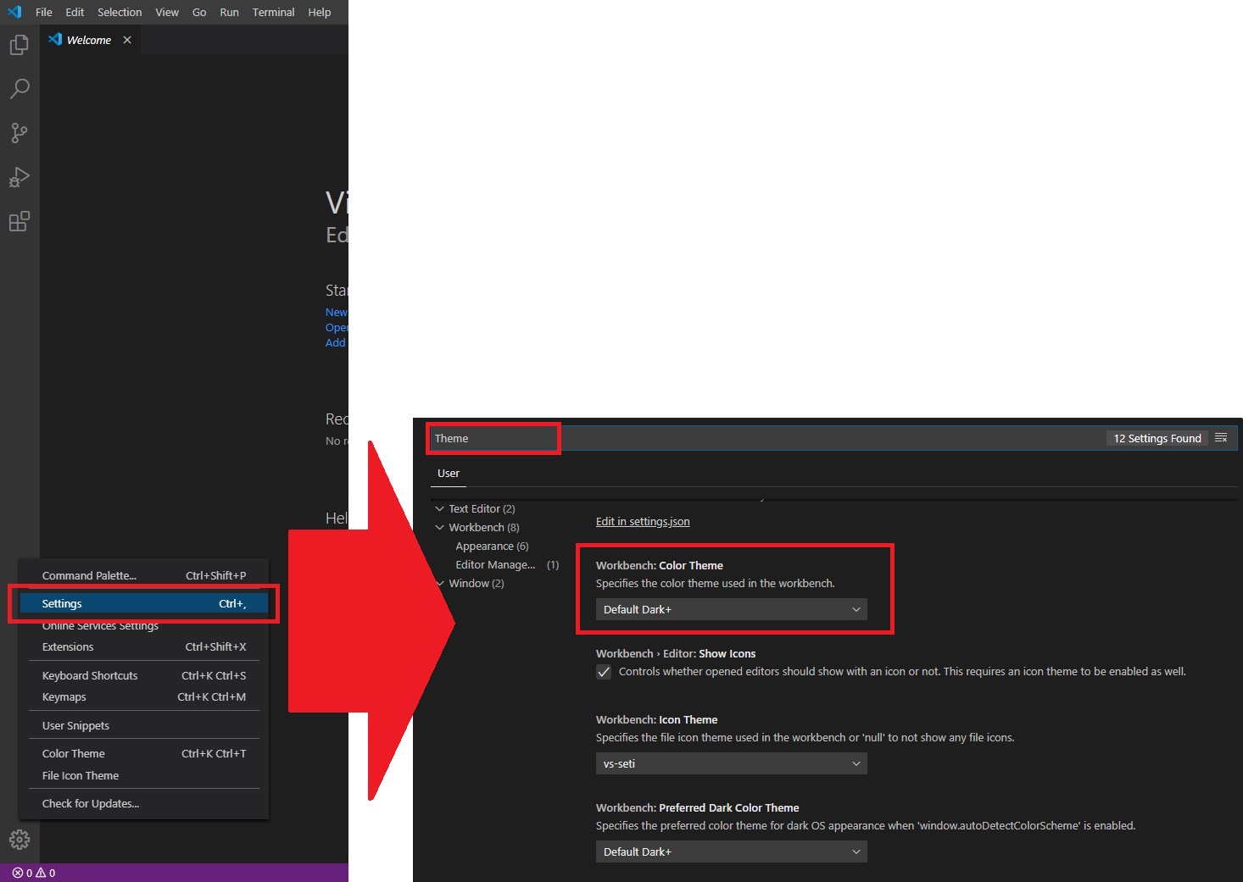Collapse the Workbench settings group
This screenshot has width=1243, height=882.
click(439, 528)
